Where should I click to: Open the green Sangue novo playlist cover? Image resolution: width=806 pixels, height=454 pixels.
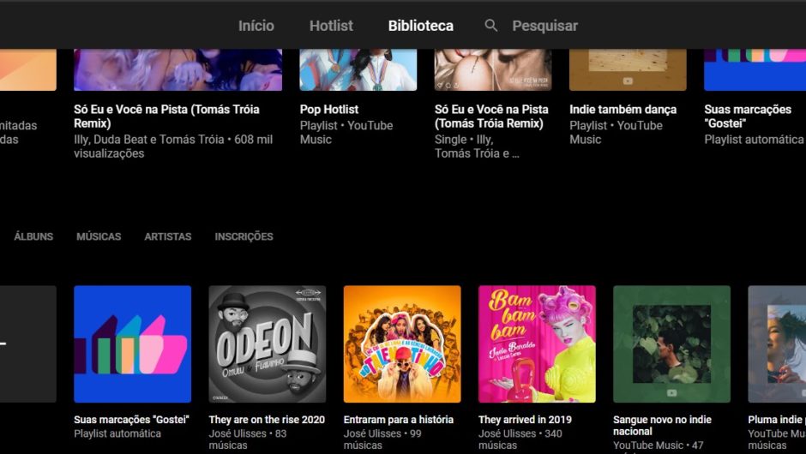[672, 344]
